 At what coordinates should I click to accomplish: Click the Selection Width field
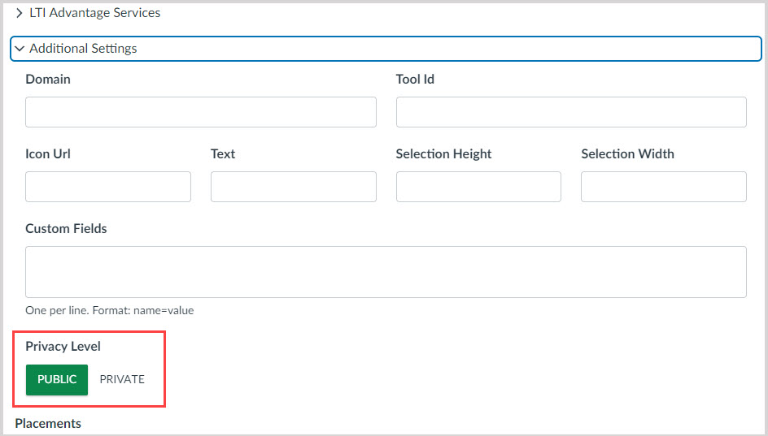click(x=663, y=187)
